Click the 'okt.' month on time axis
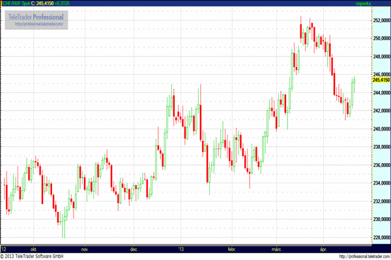 click(31, 248)
